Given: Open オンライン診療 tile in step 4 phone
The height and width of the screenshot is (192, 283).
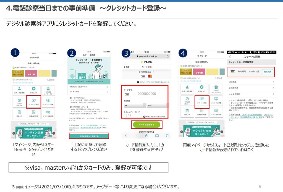Looking at the screenshot, I should pos(216,101).
